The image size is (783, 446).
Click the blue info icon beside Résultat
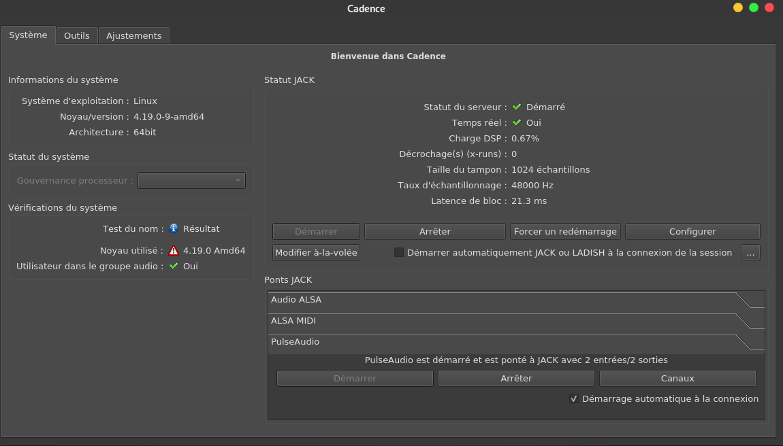(174, 228)
